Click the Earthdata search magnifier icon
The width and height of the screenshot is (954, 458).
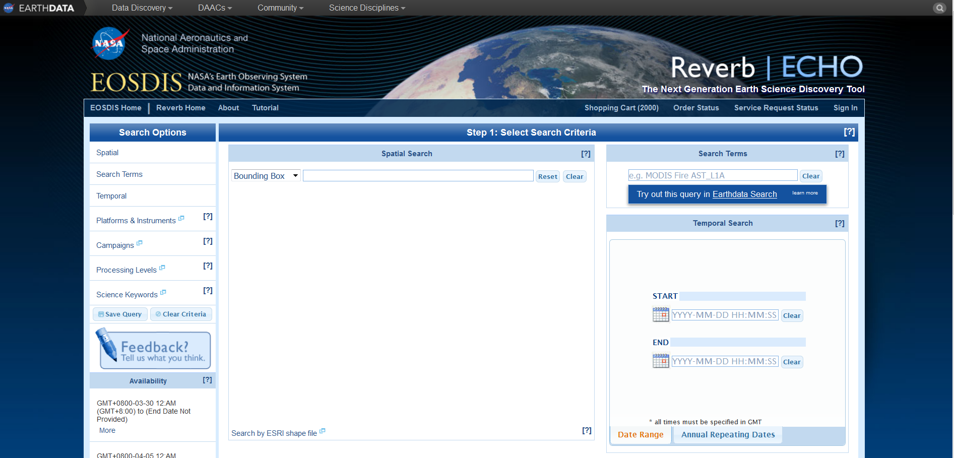[939, 8]
